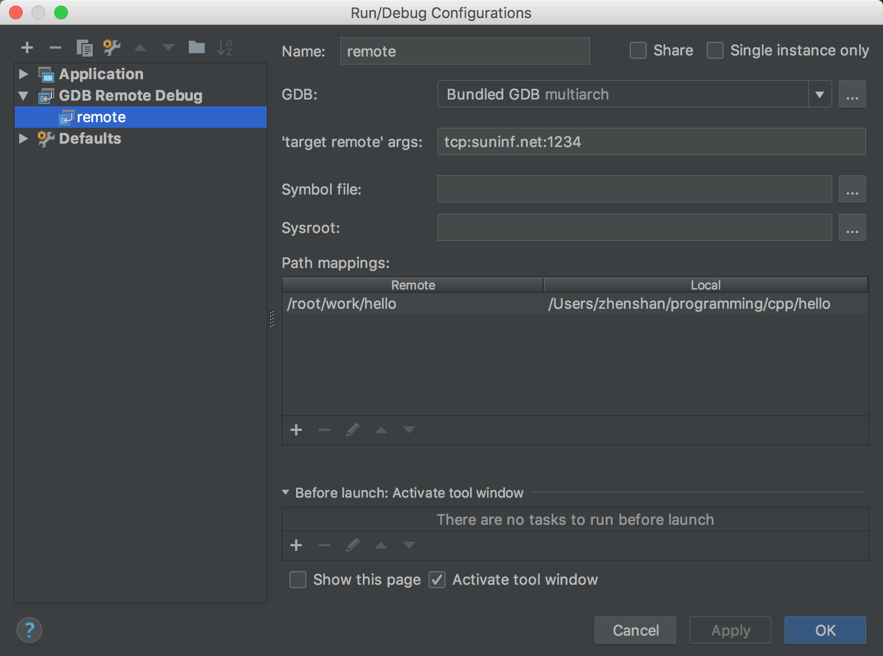Collapse the GDB Remote Debug node

click(23, 96)
